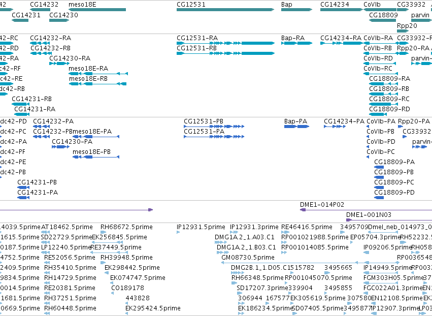Select protein CG14231-PB label
432x316 pixels.
37,182
